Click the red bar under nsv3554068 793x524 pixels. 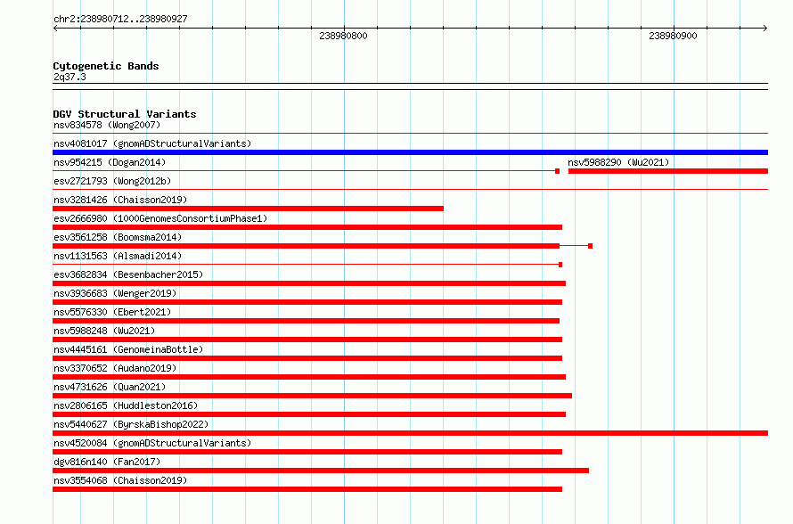coord(307,489)
